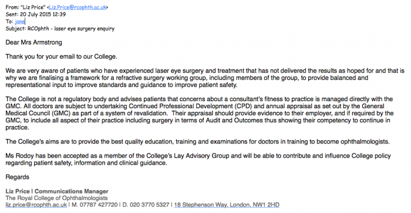Click 'Thank you for your email' sentence

(x=61, y=56)
